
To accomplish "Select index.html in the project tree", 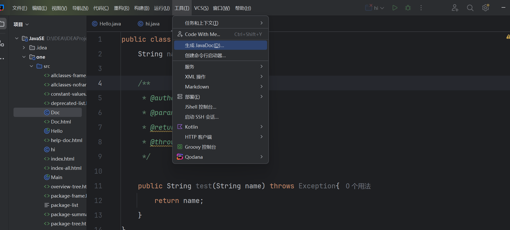I will pos(63,159).
